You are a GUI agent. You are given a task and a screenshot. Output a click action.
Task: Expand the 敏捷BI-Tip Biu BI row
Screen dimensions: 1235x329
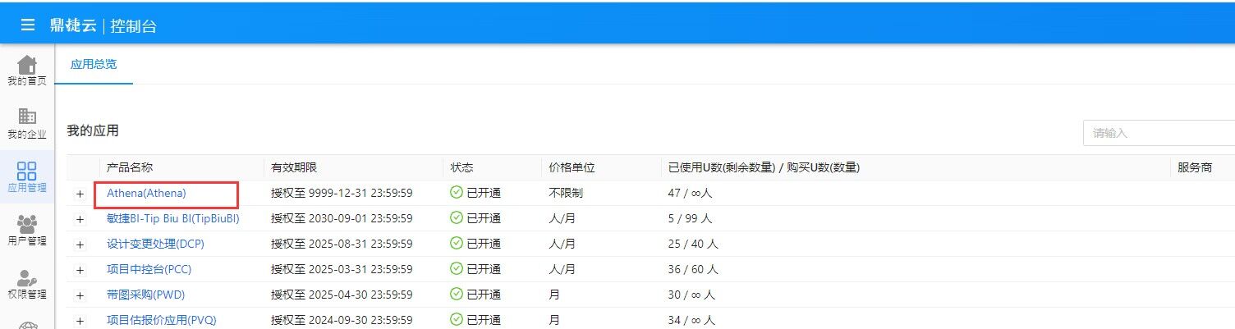click(80, 219)
